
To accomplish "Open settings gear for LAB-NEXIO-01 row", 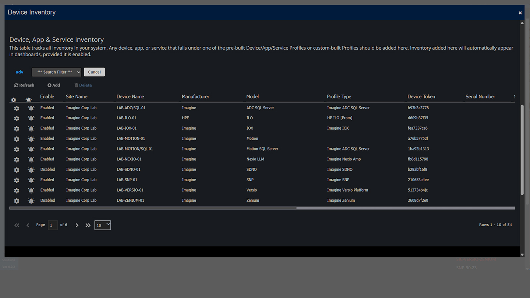I will (x=17, y=160).
